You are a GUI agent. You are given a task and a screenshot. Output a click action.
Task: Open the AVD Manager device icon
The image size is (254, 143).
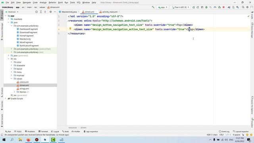pyautogui.click(x=233, y=7)
